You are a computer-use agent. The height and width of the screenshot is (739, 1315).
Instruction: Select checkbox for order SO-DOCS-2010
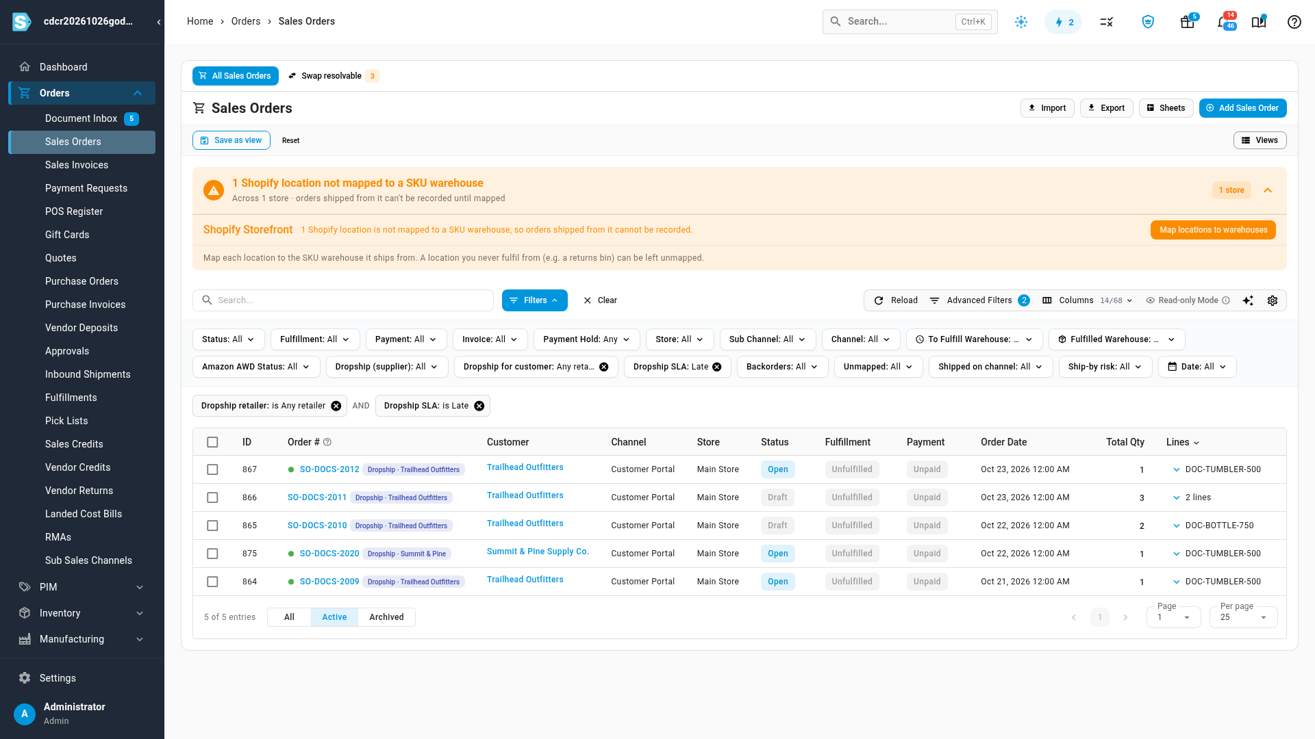212,526
